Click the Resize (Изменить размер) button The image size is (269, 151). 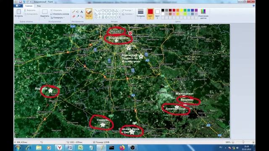click(60, 14)
